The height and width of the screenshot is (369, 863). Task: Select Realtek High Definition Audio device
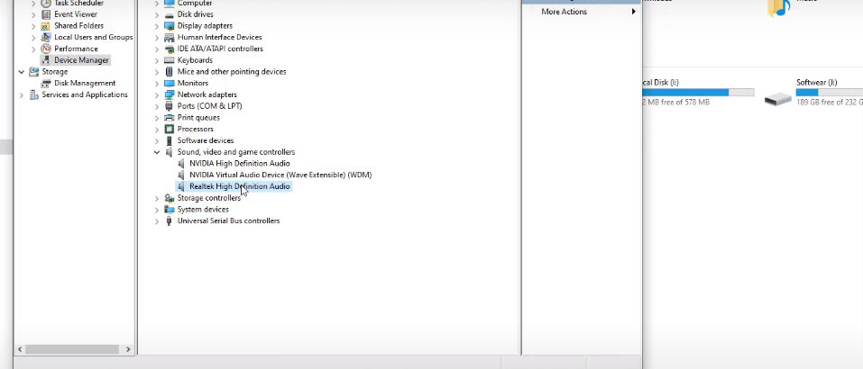pos(239,186)
